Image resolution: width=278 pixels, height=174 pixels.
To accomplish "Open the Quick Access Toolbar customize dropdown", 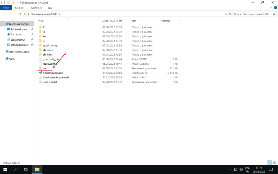I will 17,3.
